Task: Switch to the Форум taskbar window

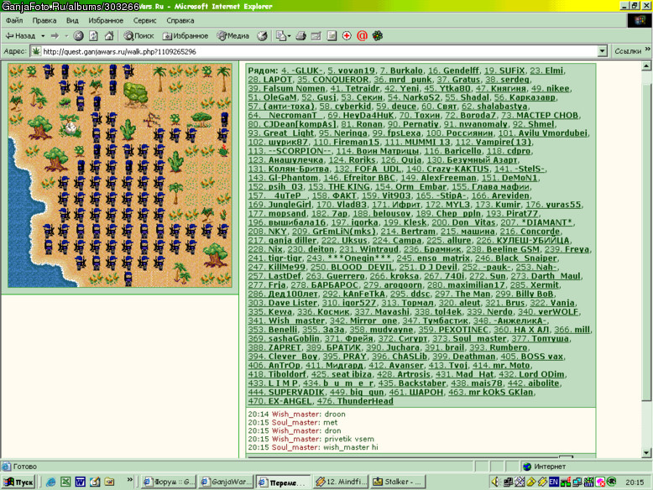Action: tap(169, 482)
